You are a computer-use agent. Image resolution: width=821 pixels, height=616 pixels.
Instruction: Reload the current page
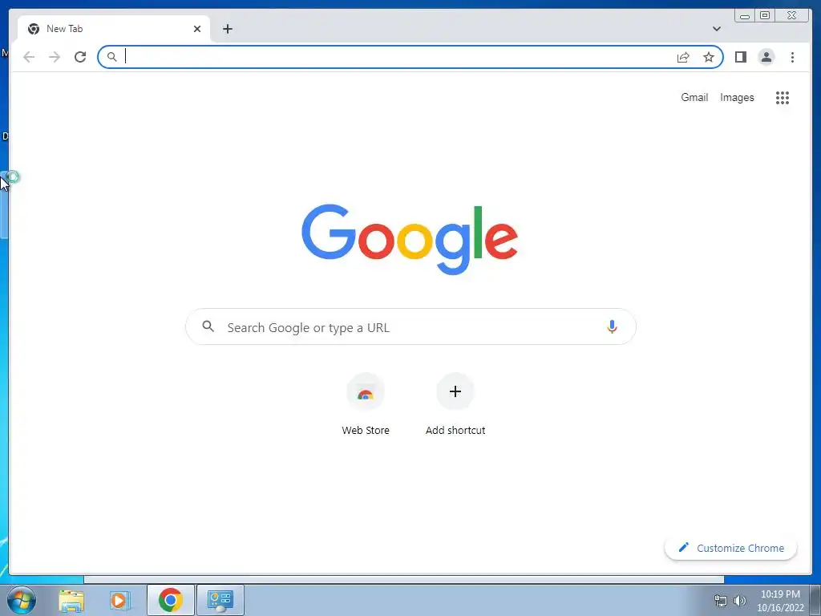click(x=80, y=57)
